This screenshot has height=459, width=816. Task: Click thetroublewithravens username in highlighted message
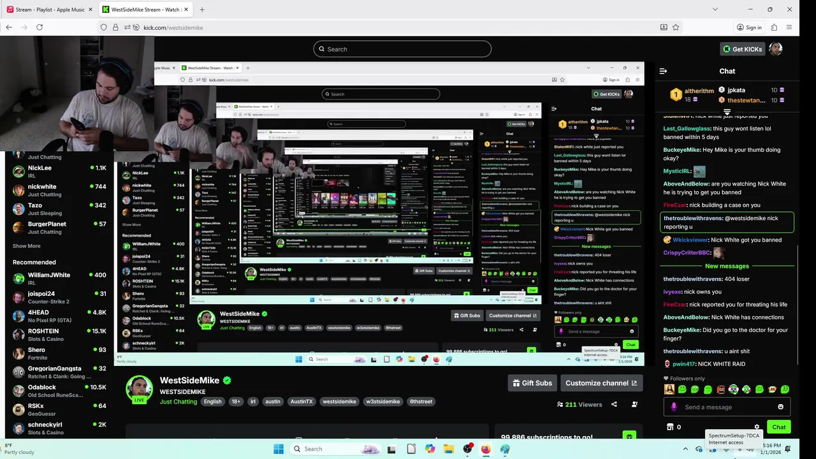coord(692,218)
